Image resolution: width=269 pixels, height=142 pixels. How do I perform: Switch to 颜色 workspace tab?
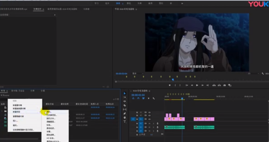click(x=129, y=3)
